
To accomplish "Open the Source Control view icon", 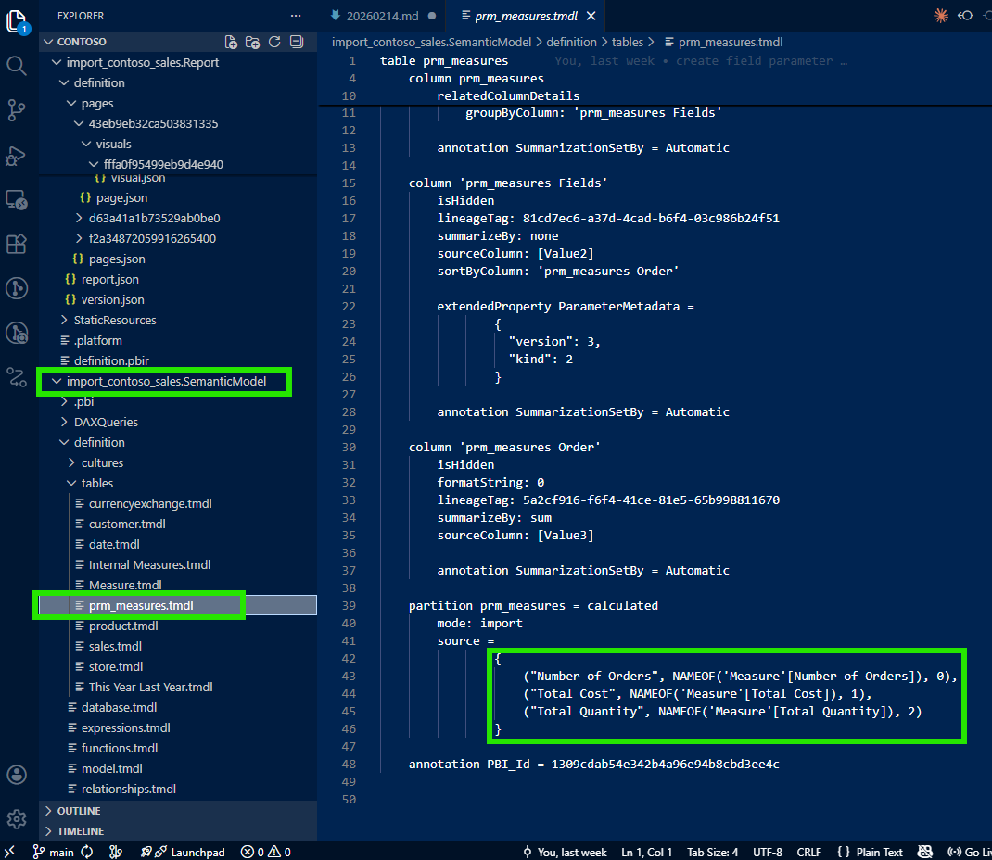I will tap(17, 110).
